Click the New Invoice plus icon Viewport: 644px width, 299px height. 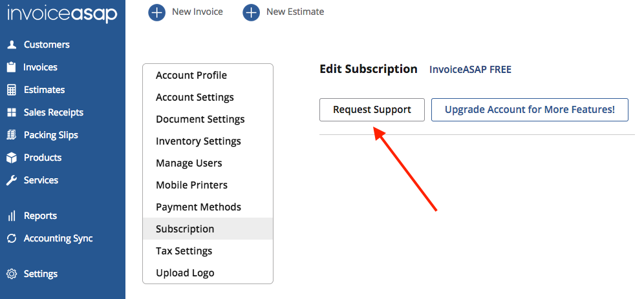tap(156, 12)
